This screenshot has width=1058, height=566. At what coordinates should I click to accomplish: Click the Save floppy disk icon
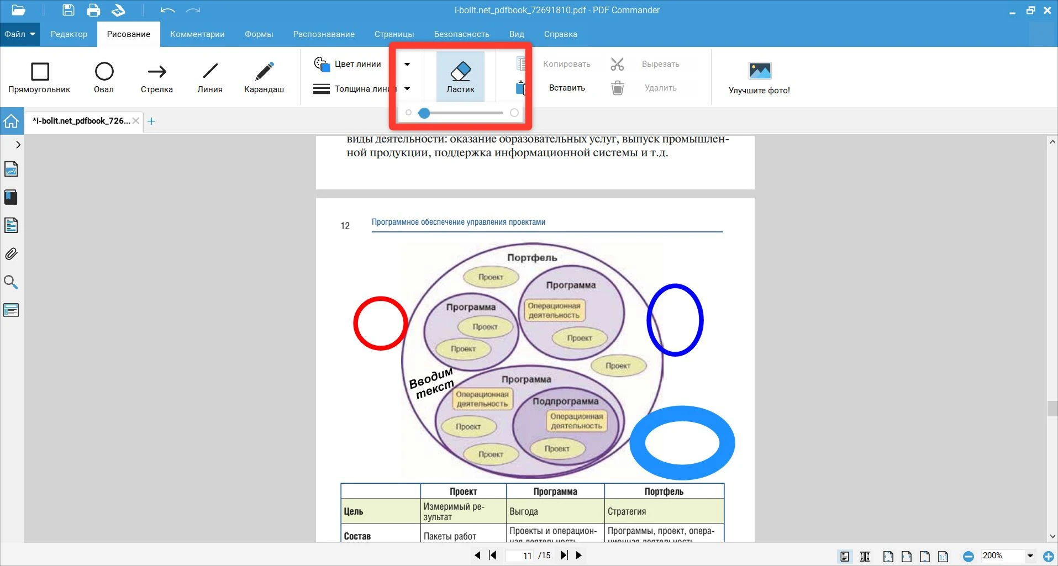pyautogui.click(x=68, y=10)
